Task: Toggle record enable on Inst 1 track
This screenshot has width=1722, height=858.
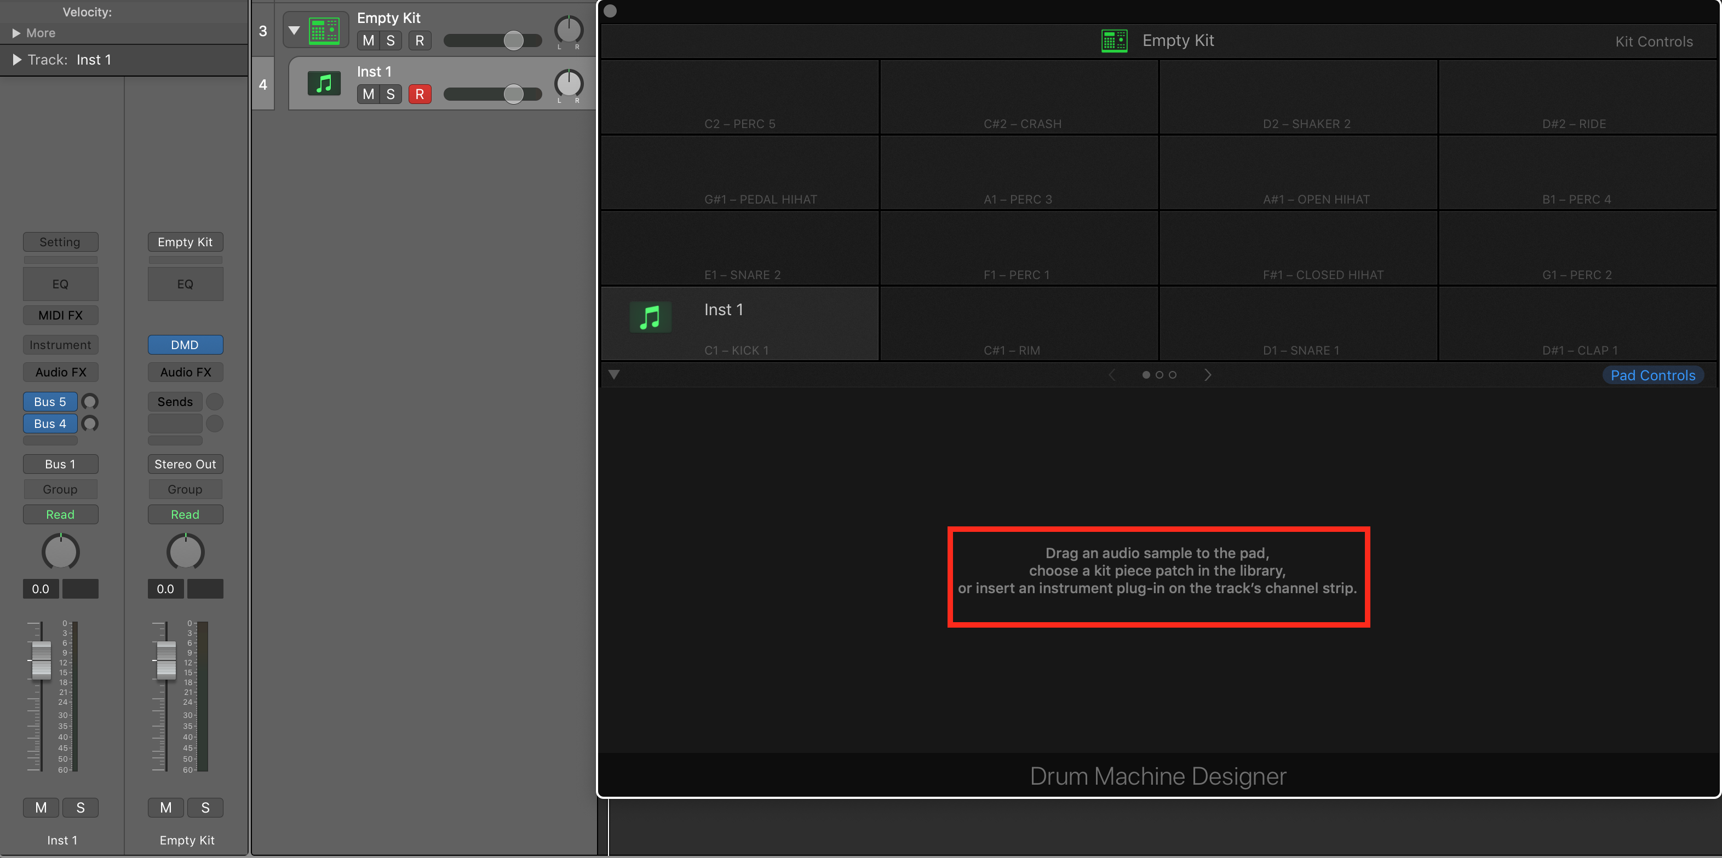Action: 419,94
